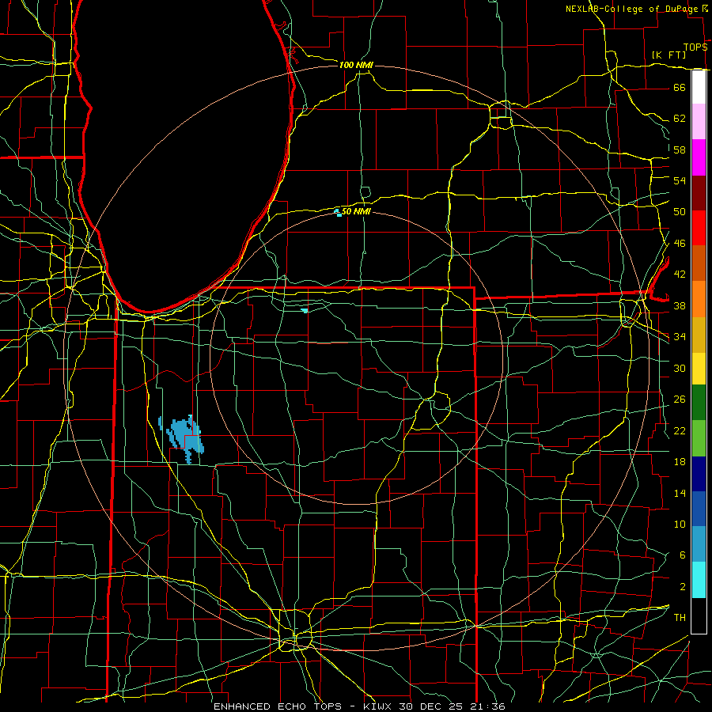Pick the light green legend swatch
This screenshot has height=712, width=712.
699,438
